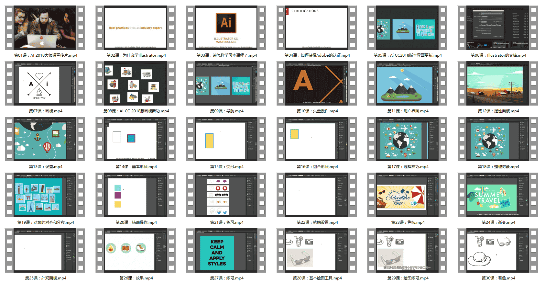Click file name 第24课：渐变.mp4
The height and width of the screenshot is (283, 545).
point(498,222)
